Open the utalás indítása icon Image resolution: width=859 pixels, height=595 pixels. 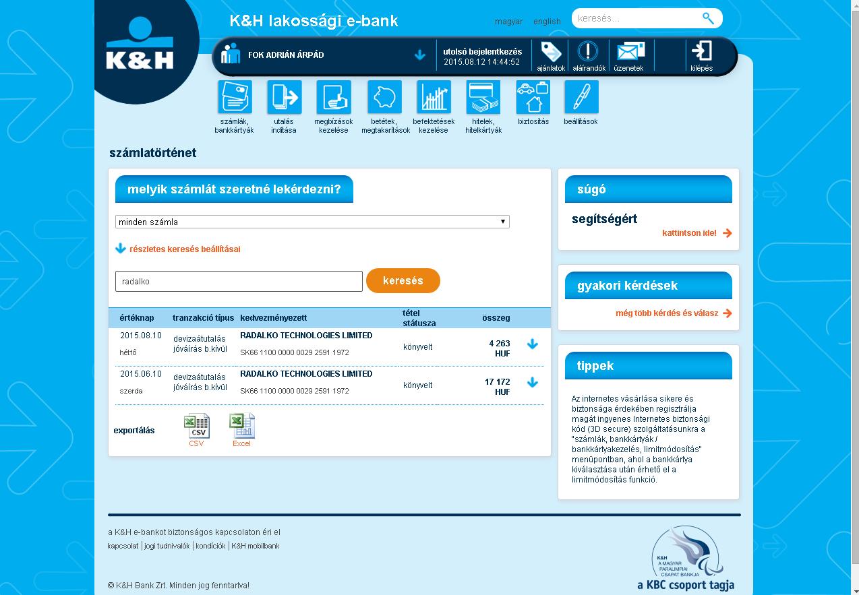point(284,97)
